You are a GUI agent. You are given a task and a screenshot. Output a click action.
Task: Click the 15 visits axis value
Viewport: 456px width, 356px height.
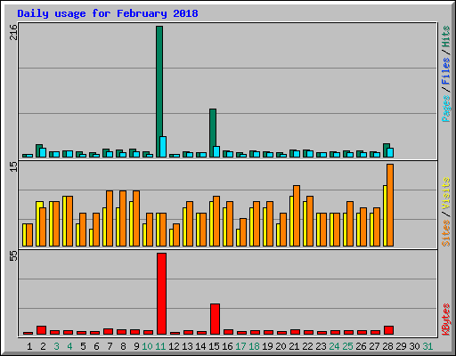tap(13, 166)
